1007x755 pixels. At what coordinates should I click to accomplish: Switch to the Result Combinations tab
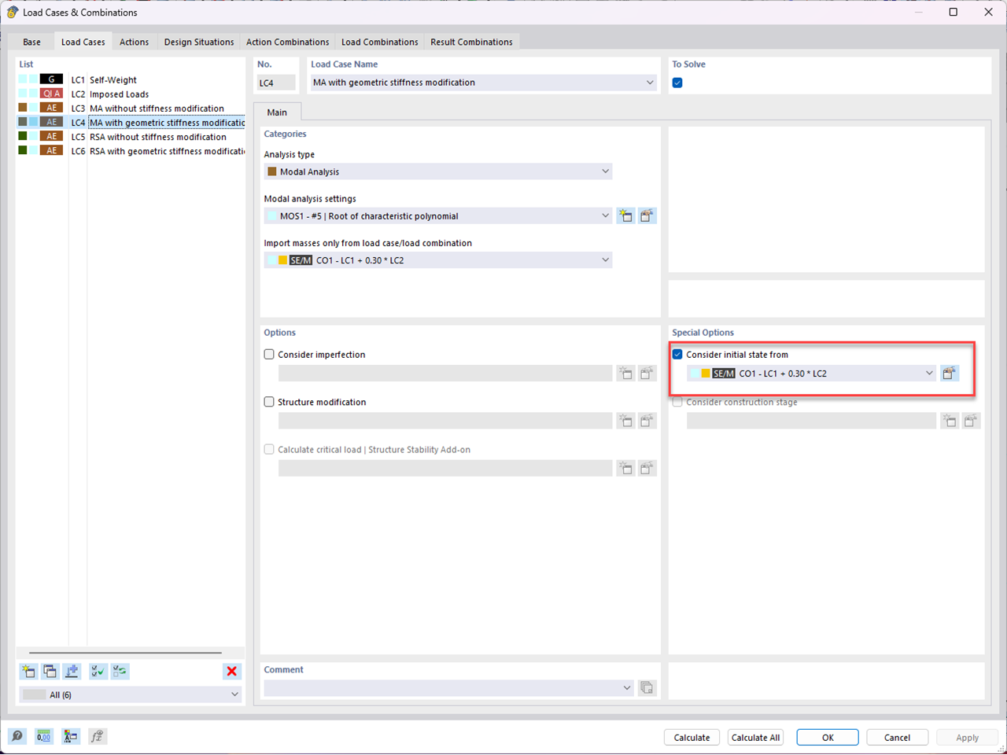pos(471,41)
